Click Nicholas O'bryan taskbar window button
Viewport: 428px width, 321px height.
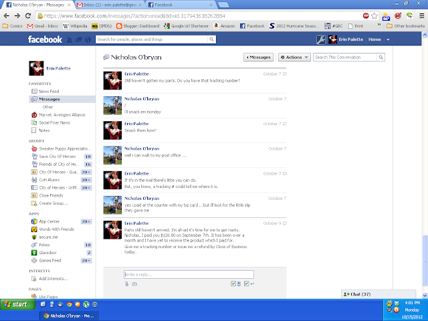(70, 316)
